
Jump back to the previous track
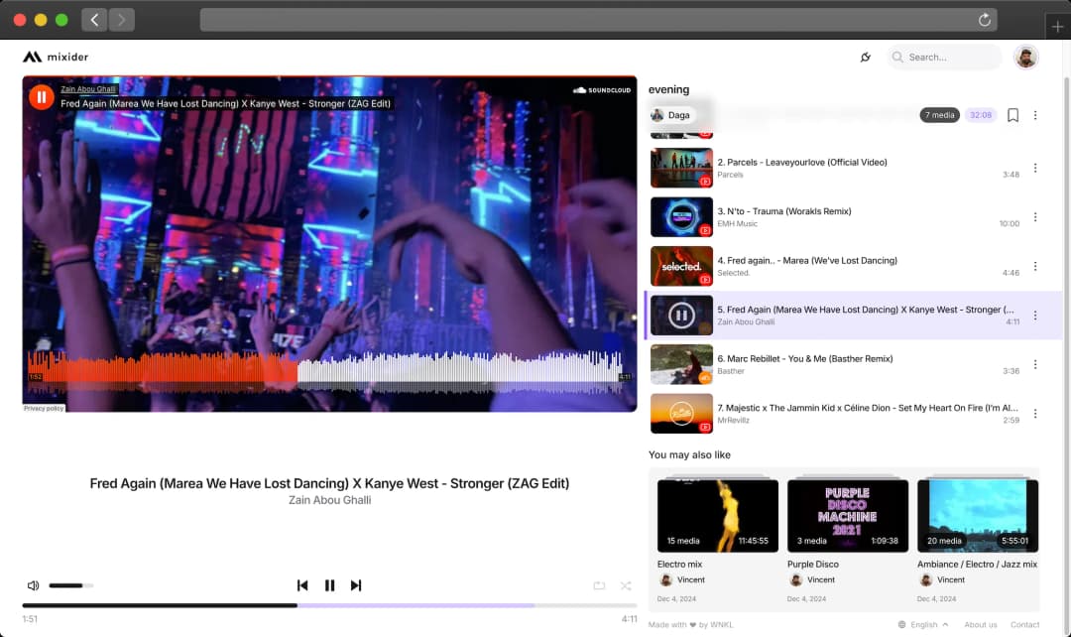302,585
